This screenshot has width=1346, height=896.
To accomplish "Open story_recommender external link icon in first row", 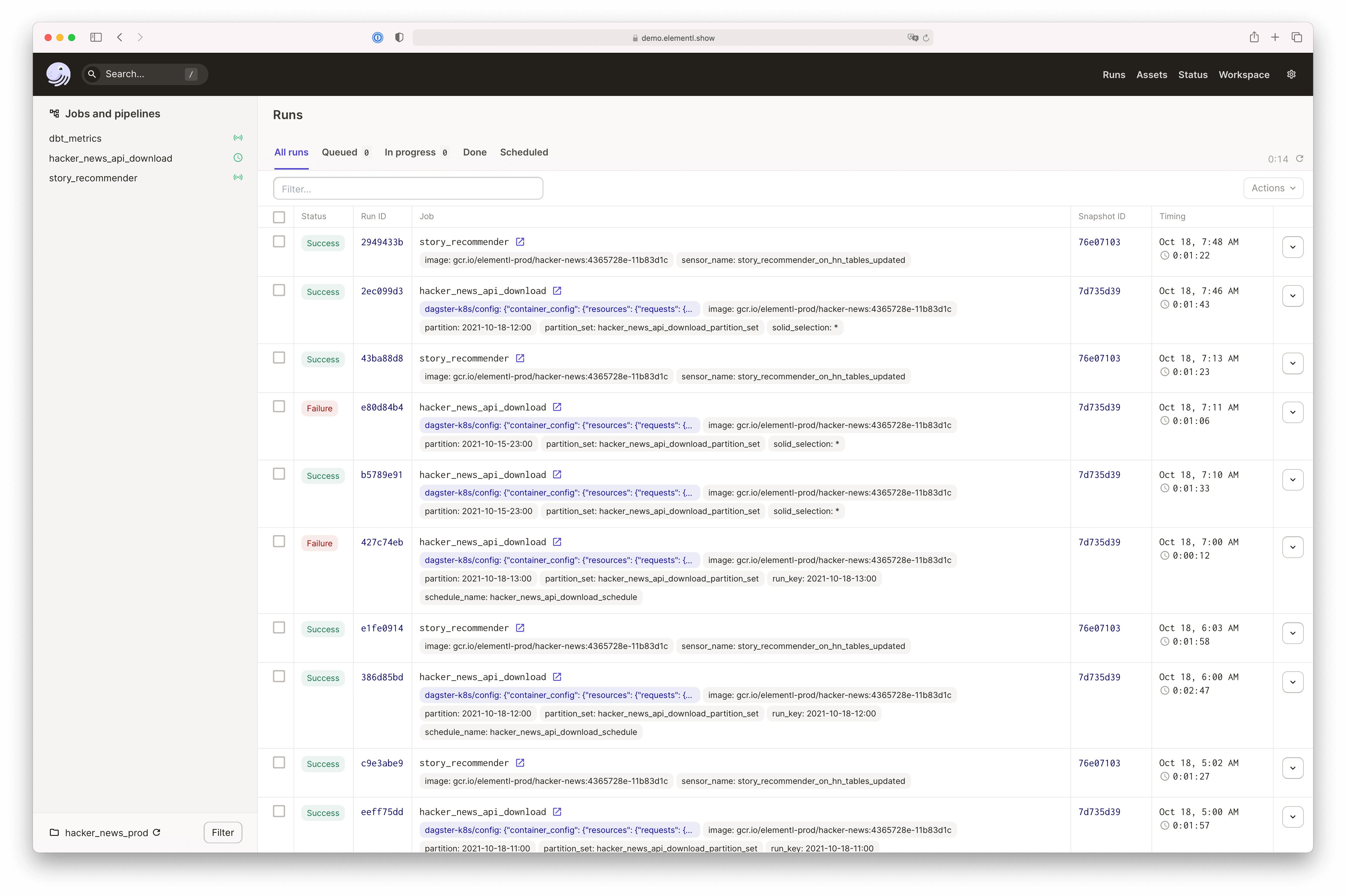I will point(520,242).
